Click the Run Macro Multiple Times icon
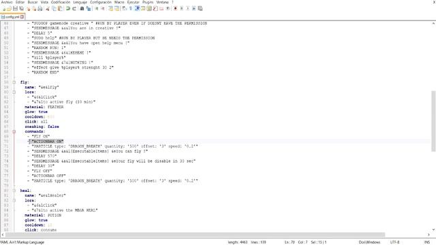 (193, 9)
